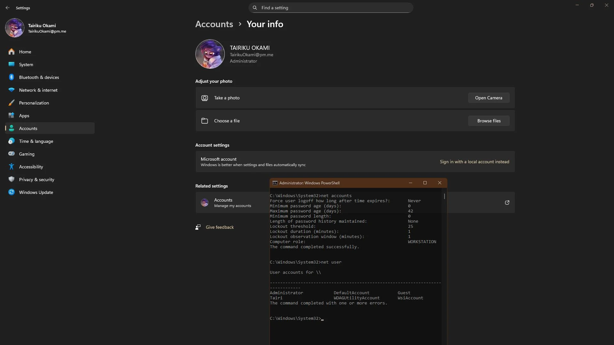The width and height of the screenshot is (614, 345).
Task: Click the small avatar icon in Related settings
Action: [x=205, y=203]
